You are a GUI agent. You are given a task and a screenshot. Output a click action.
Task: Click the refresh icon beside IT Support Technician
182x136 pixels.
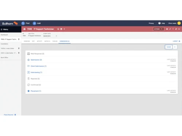click(x=58, y=29)
